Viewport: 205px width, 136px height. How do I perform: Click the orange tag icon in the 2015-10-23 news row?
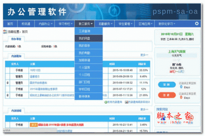point(34,125)
